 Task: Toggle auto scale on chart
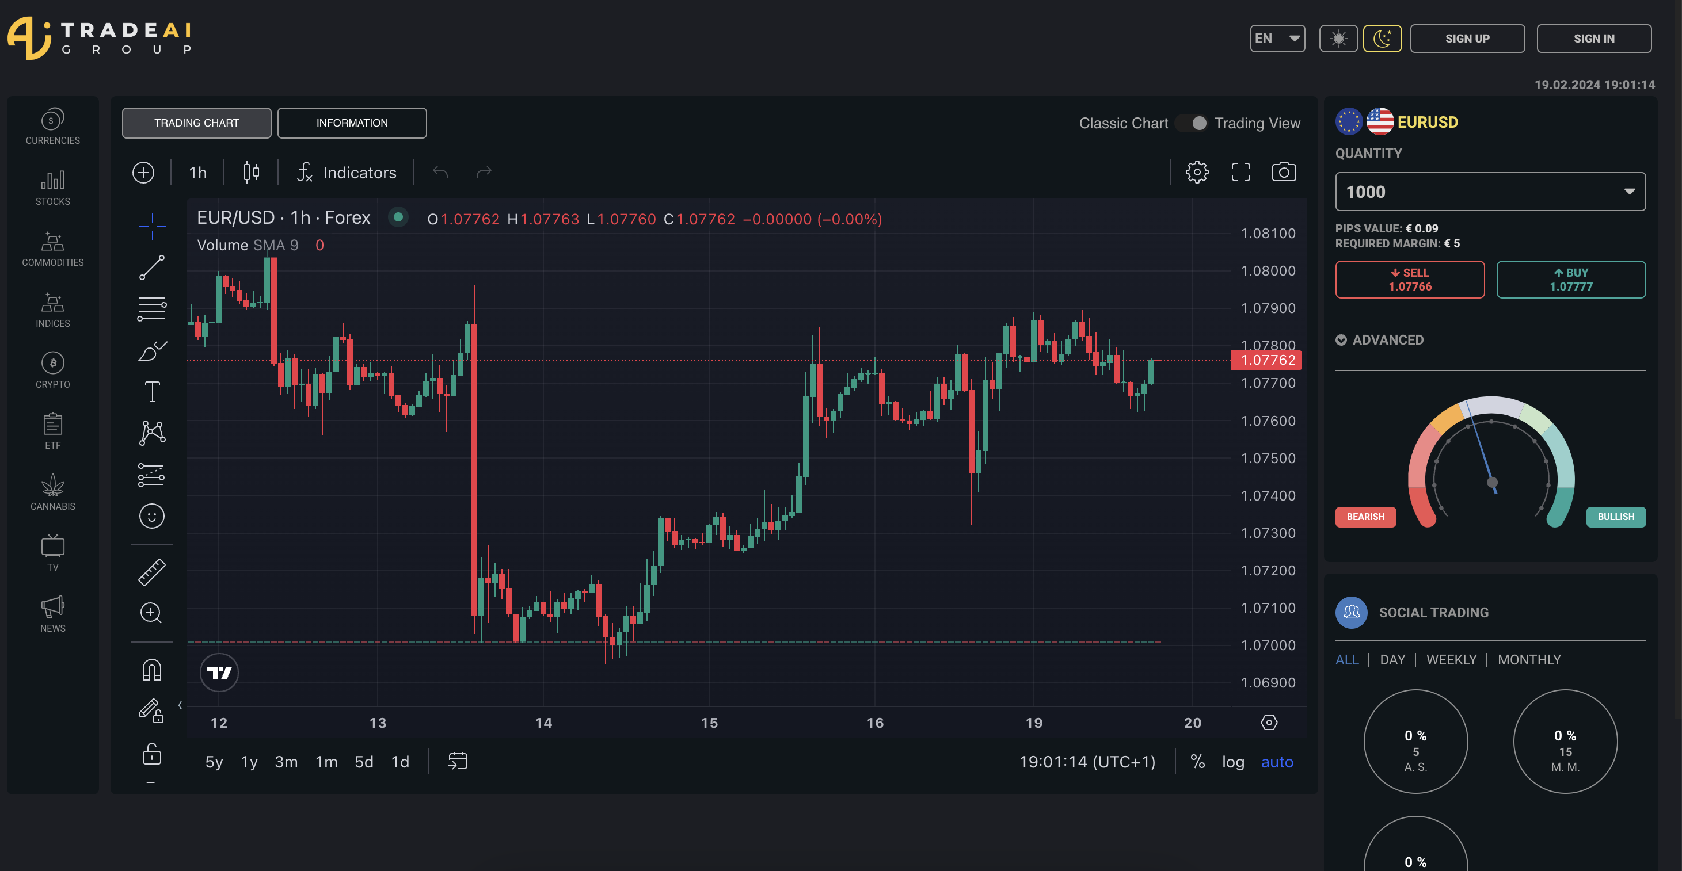pos(1277,761)
